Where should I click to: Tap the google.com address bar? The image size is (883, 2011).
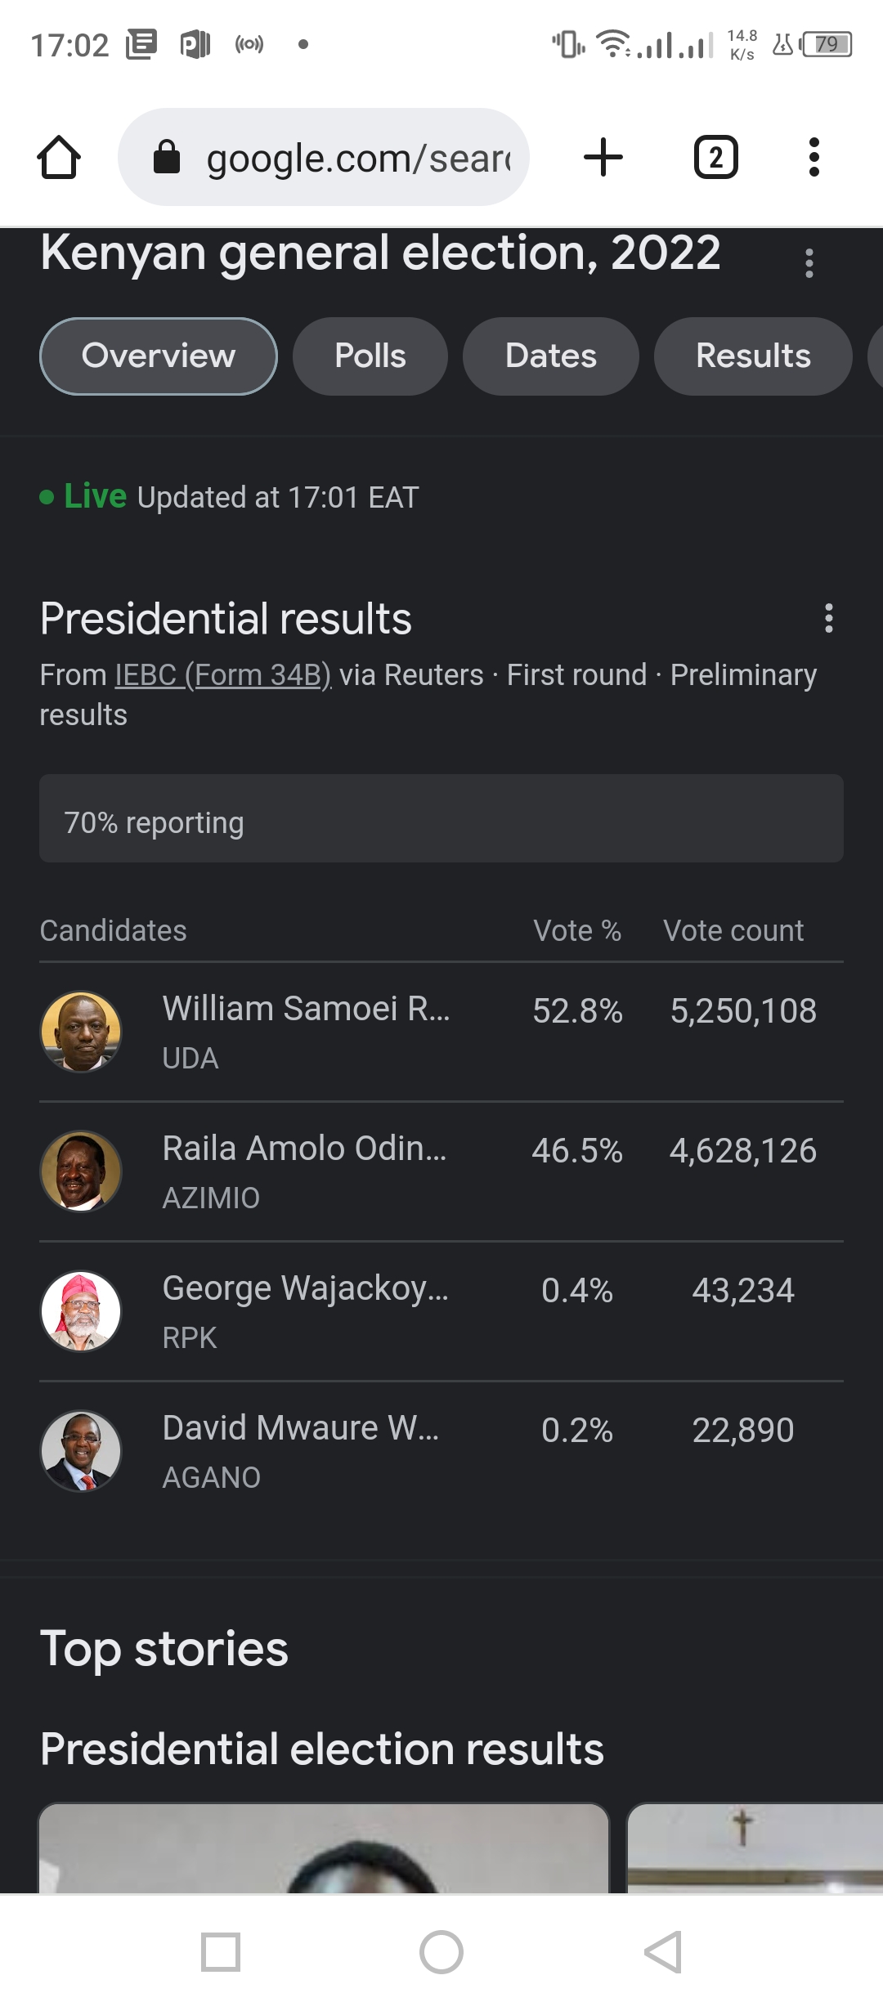click(x=358, y=158)
